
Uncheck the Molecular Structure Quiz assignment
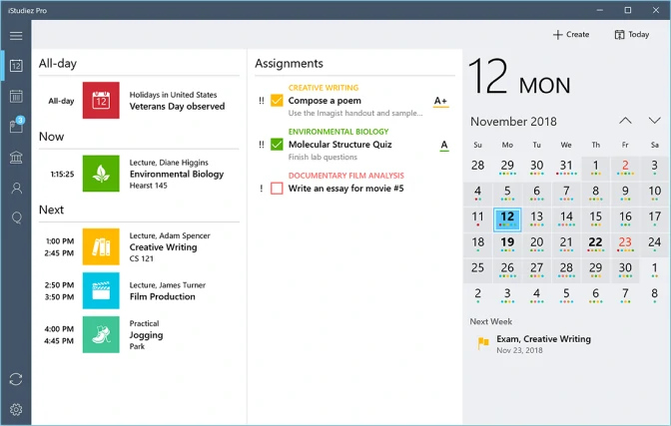[277, 145]
